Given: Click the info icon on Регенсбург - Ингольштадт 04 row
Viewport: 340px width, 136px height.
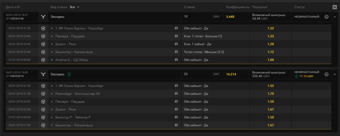Looking at the screenshot, I should point(176,94).
